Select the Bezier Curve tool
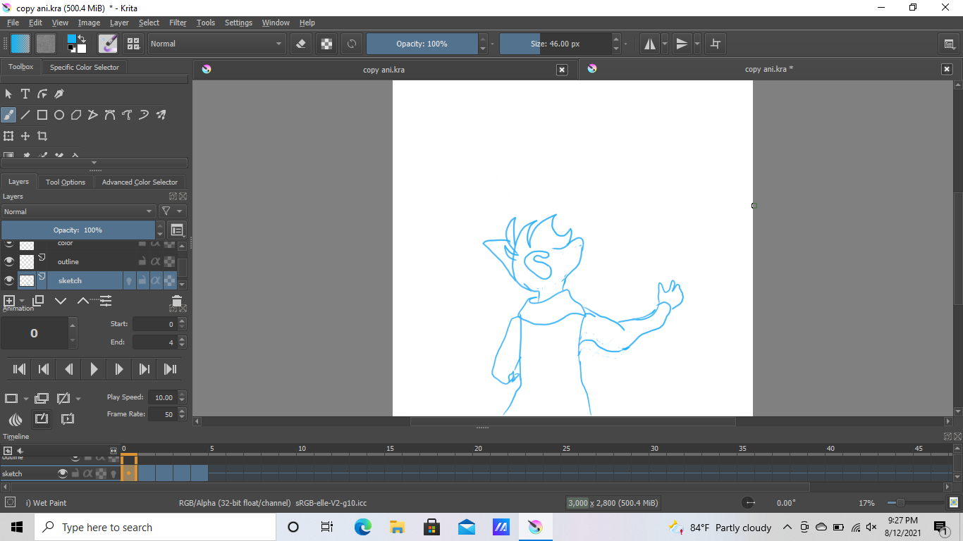The image size is (963, 541). tap(110, 115)
